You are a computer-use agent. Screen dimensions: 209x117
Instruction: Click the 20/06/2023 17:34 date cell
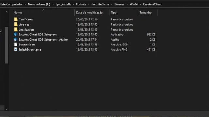[87, 40]
